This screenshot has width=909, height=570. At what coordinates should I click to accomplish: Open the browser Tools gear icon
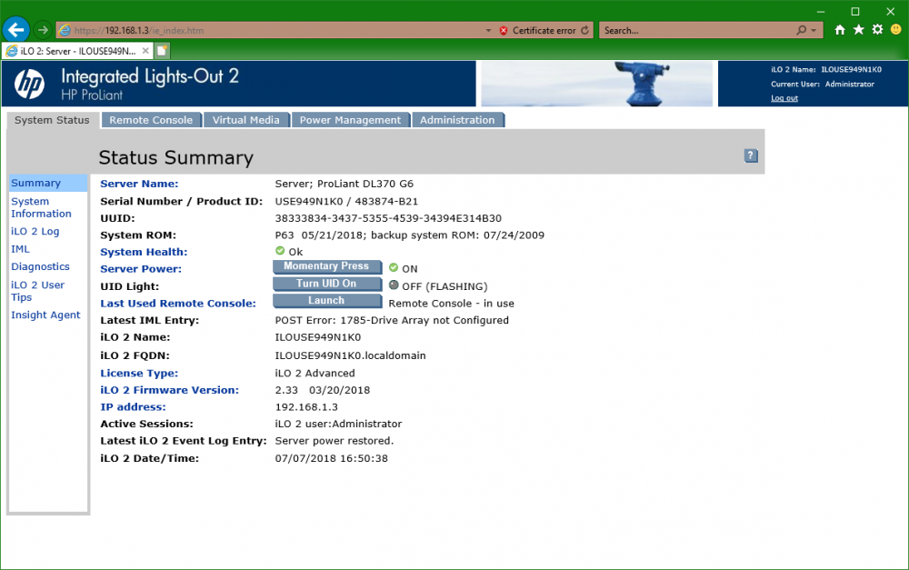[x=877, y=30]
